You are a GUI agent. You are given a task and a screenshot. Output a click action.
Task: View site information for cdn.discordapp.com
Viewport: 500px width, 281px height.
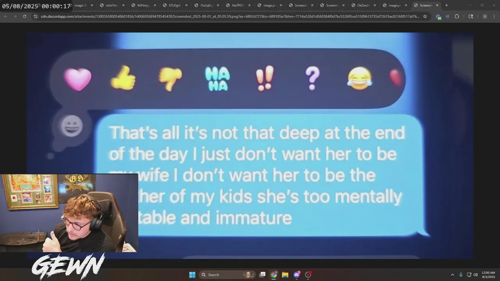point(36,16)
